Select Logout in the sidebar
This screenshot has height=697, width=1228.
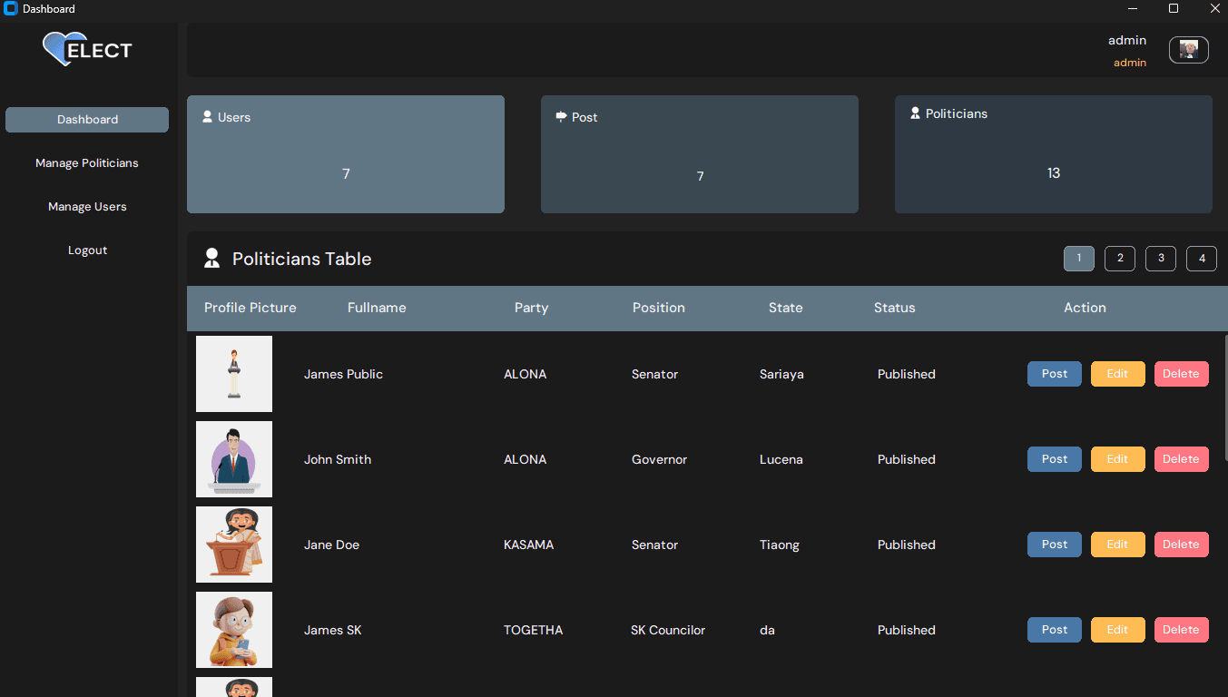(87, 250)
